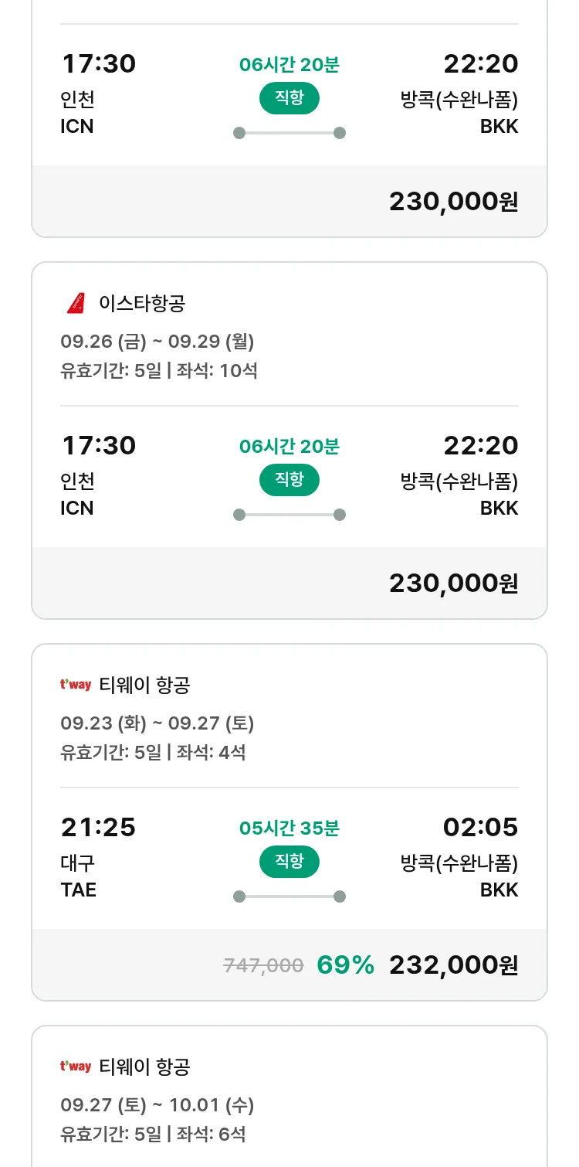
Task: Open the 09.26 (금) ~ 09.29 (월) date range
Action: pyautogui.click(x=157, y=341)
